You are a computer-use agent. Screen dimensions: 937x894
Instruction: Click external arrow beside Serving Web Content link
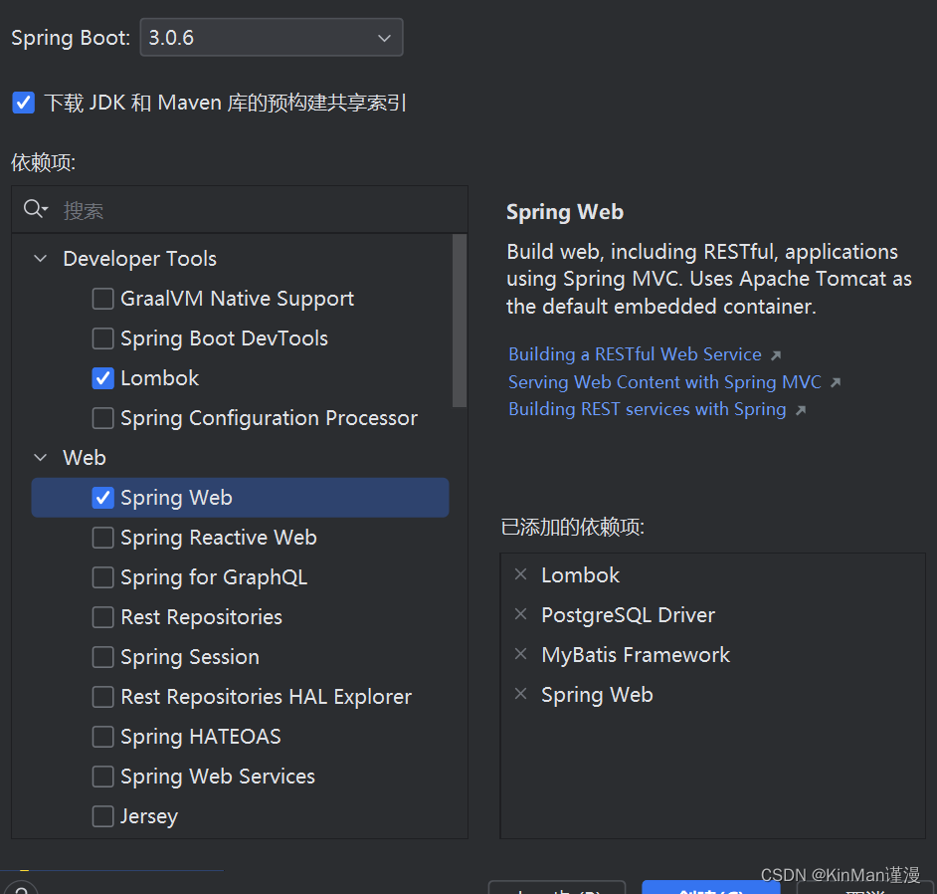836,382
